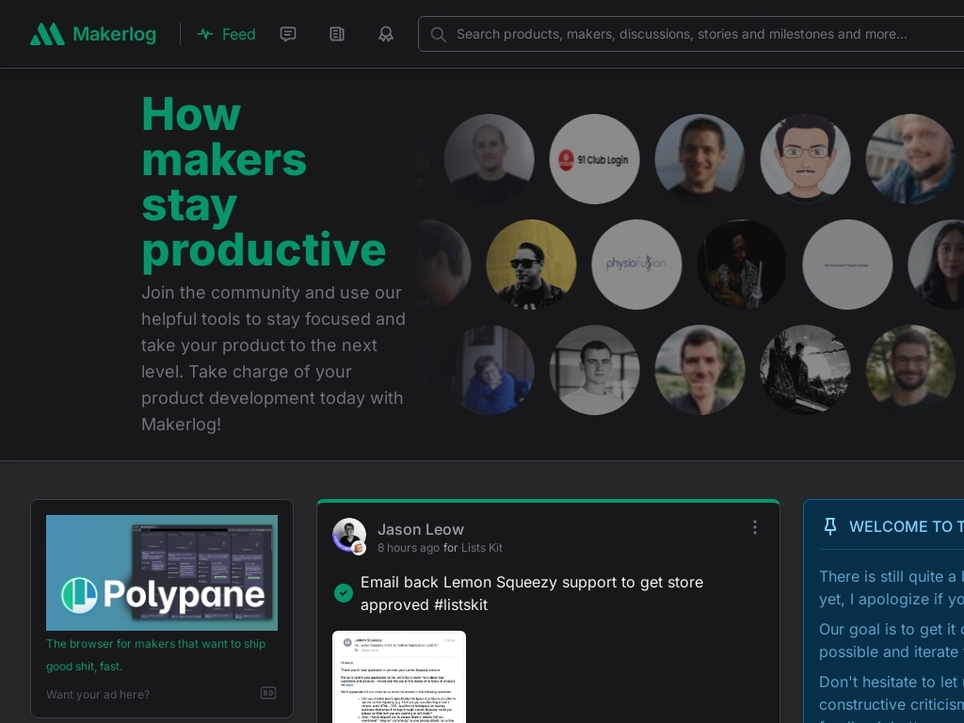Open the Polypane ad banner image
Image resolution: width=964 pixels, height=723 pixels.
[162, 572]
